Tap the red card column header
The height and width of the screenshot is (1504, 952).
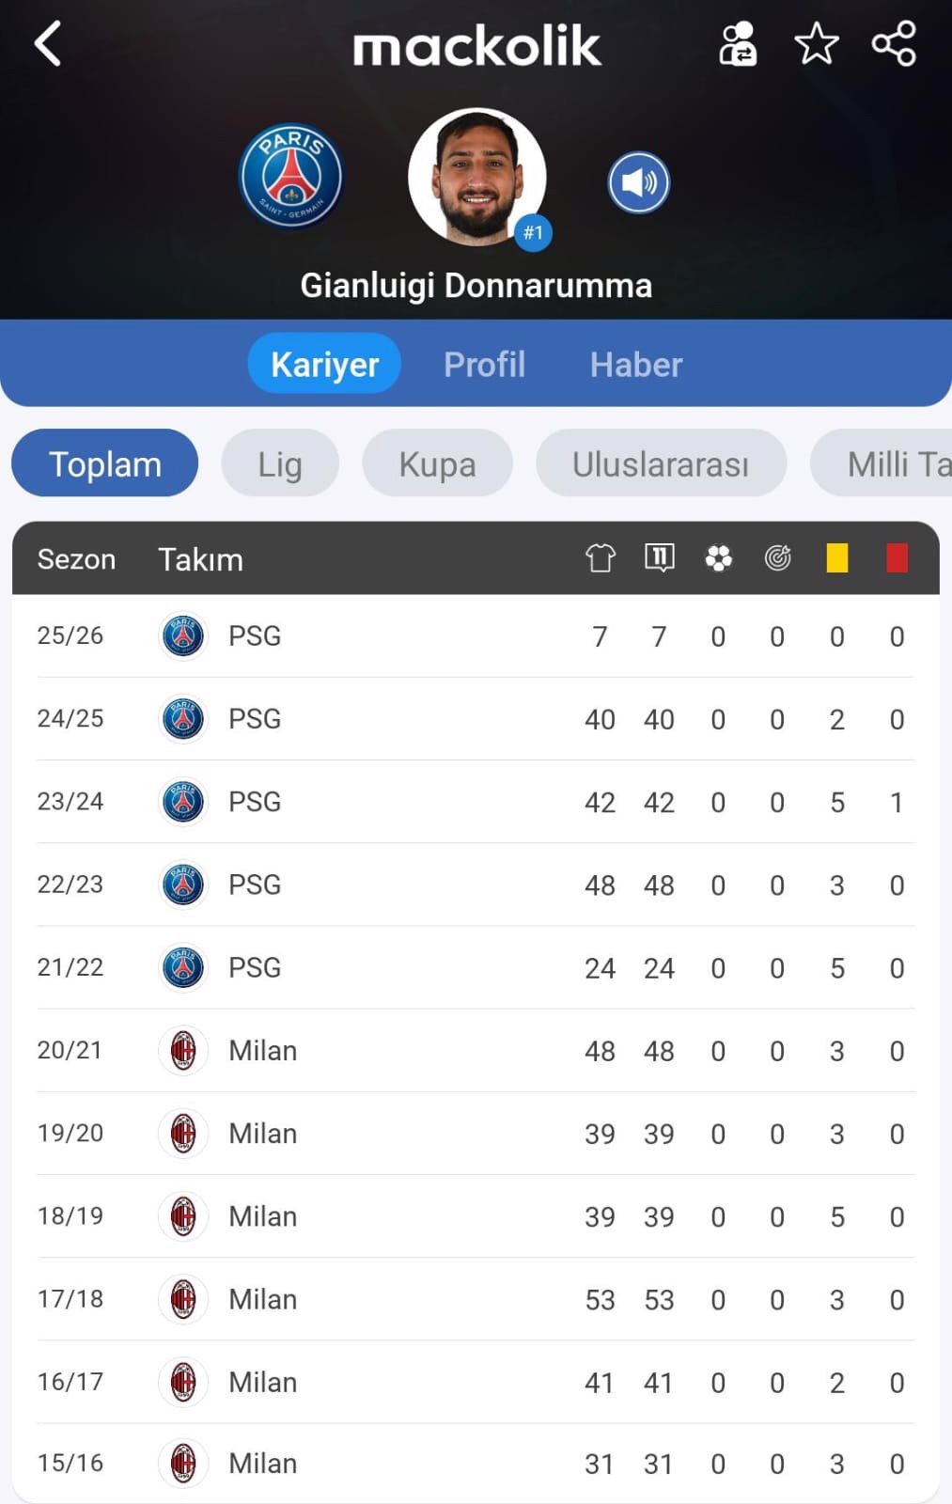click(897, 558)
